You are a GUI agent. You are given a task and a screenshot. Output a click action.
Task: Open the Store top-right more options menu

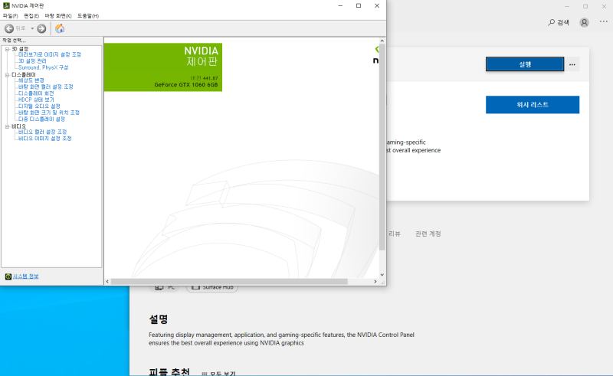pos(604,21)
